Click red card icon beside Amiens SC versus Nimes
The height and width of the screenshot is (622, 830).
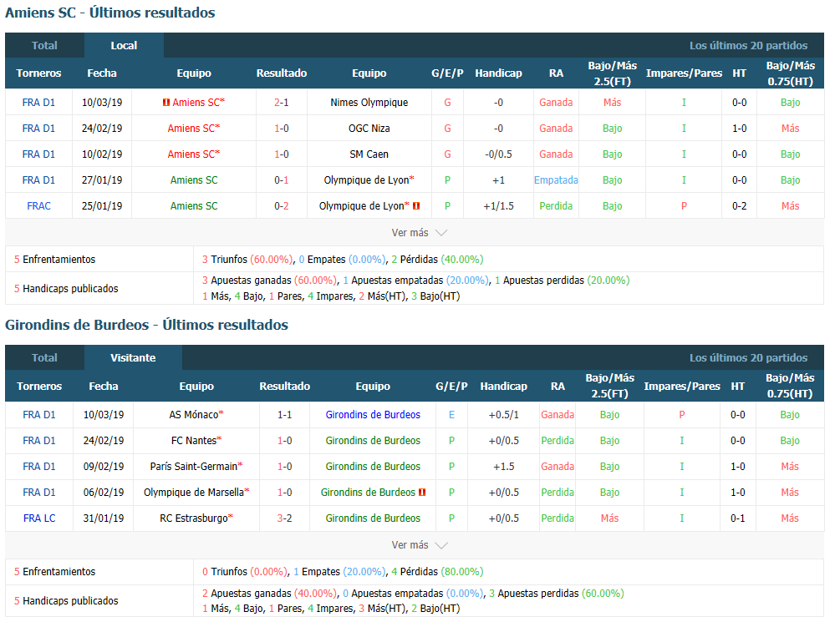pos(166,103)
